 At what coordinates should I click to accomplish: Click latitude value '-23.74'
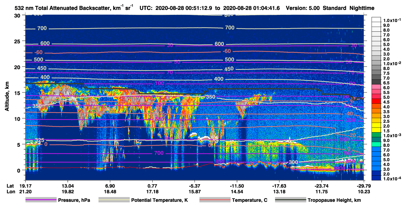[321, 186]
